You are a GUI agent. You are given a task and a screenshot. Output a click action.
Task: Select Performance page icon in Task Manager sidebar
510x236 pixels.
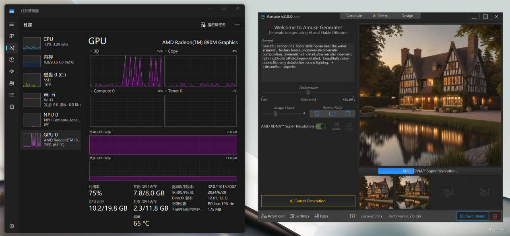12,48
